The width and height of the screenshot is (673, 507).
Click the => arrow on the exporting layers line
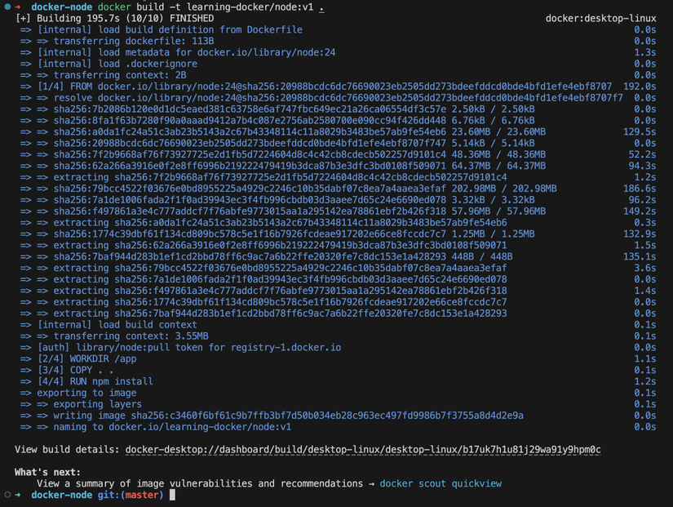[25, 403]
